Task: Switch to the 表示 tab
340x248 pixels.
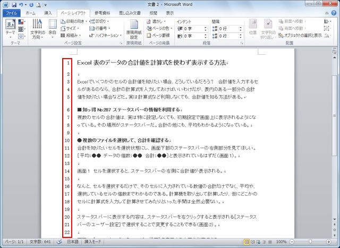Action: coord(170,13)
